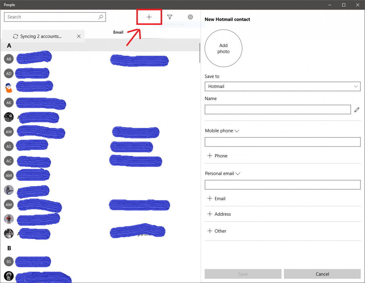Screen dimensions: 365x283
Task: Select the AK avatar contact
Action: [9, 103]
